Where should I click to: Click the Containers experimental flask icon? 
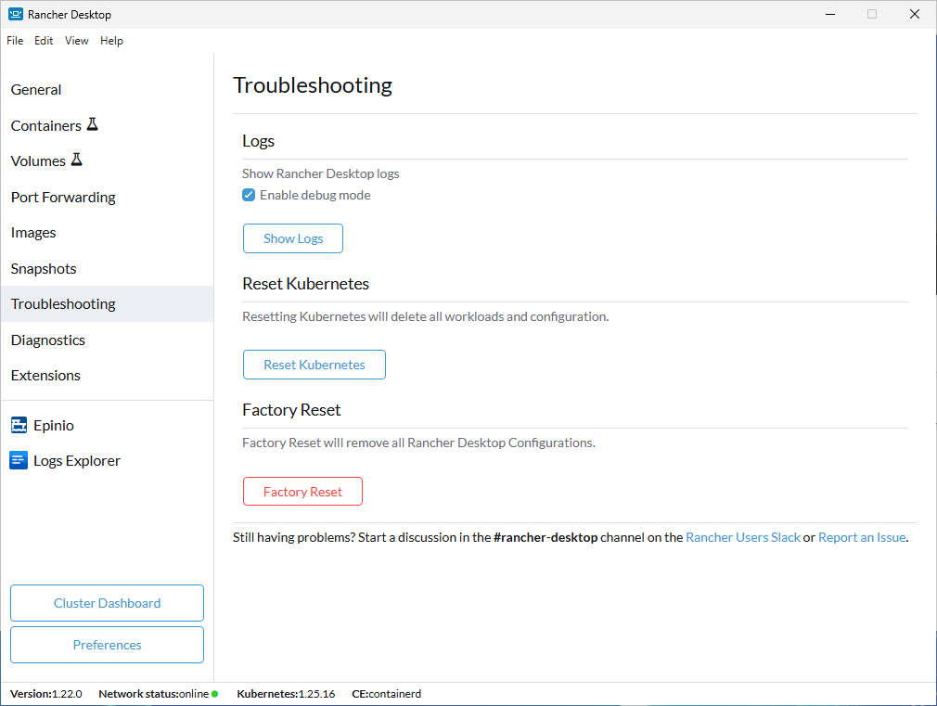93,124
